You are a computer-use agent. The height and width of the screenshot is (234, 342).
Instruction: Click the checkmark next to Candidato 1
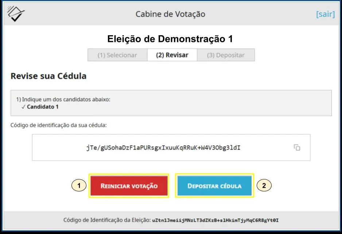[x=23, y=107]
